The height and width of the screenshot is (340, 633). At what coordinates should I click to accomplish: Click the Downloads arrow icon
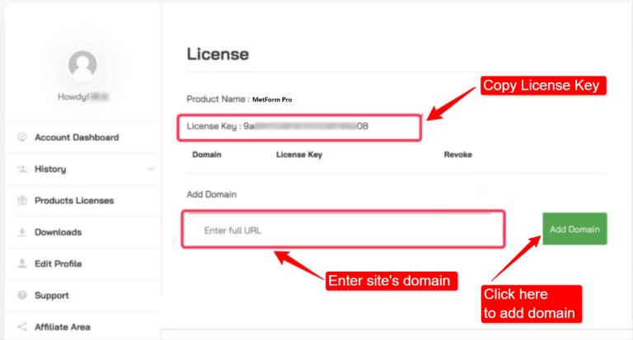[21, 232]
